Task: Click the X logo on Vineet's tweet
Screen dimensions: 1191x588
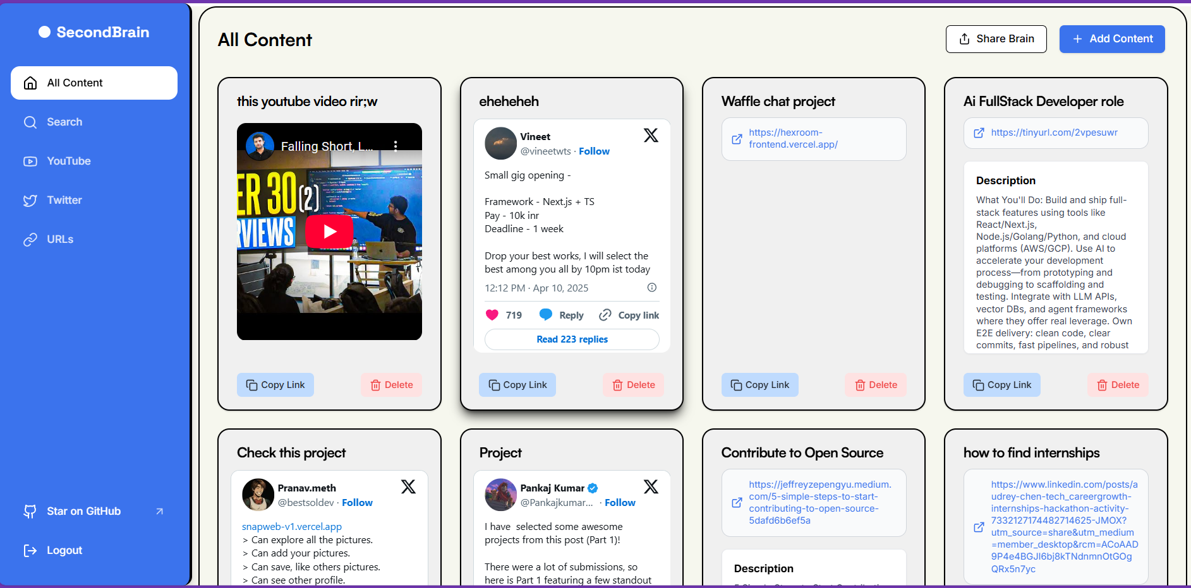Action: tap(651, 136)
